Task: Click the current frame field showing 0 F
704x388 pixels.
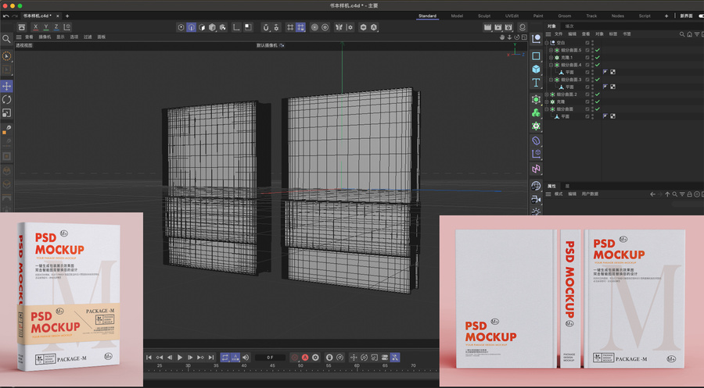Action: [x=270, y=358]
